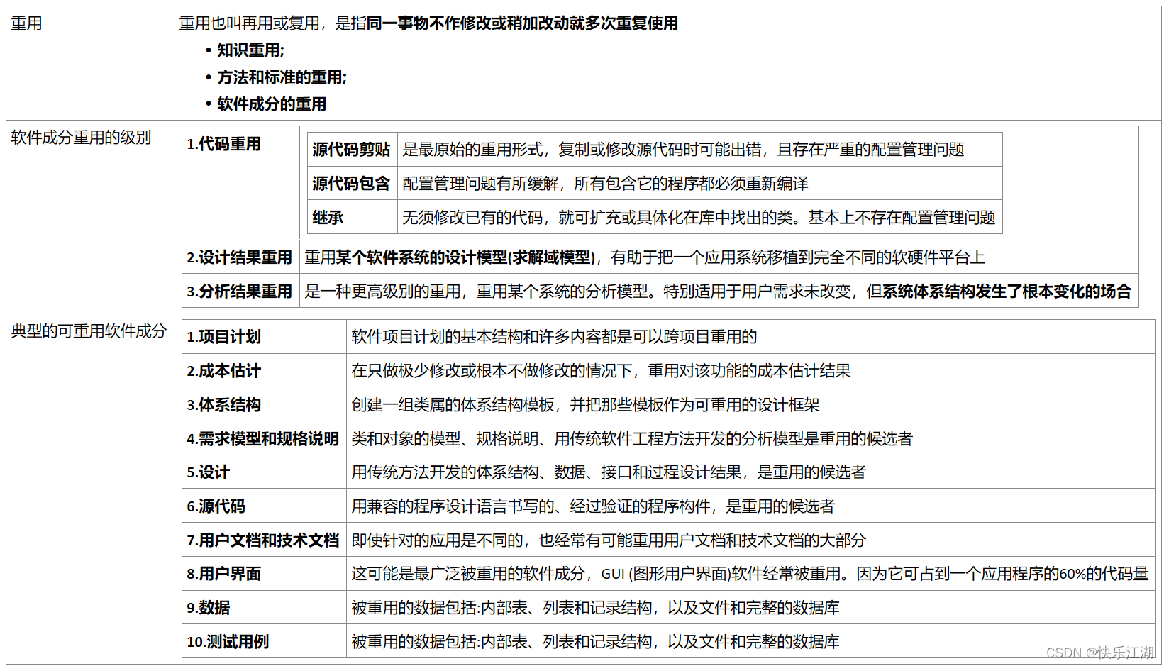Image resolution: width=1164 pixels, height=666 pixels.
Task: Click the description in the '9.数据' row
Action: tap(595, 608)
